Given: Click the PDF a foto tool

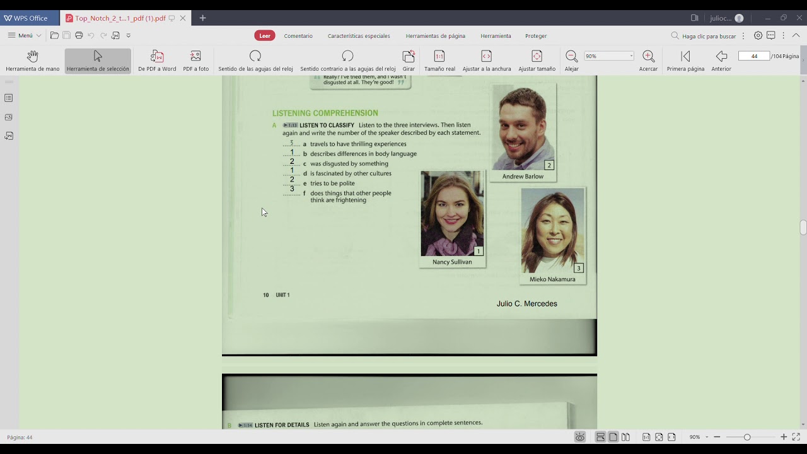Looking at the screenshot, I should [x=196, y=61].
